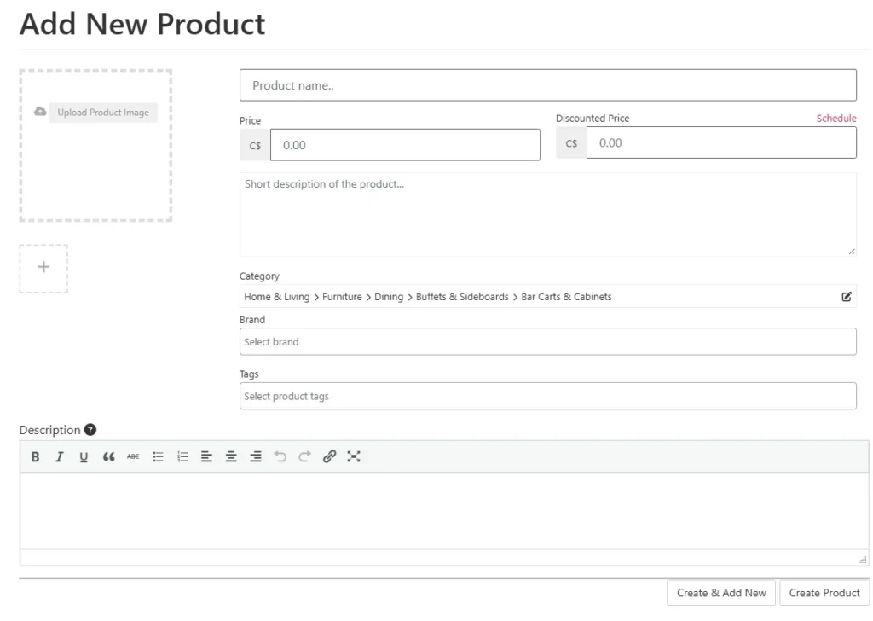The width and height of the screenshot is (873, 621).
Task: Grab the short description resize handle
Action: pos(852,251)
